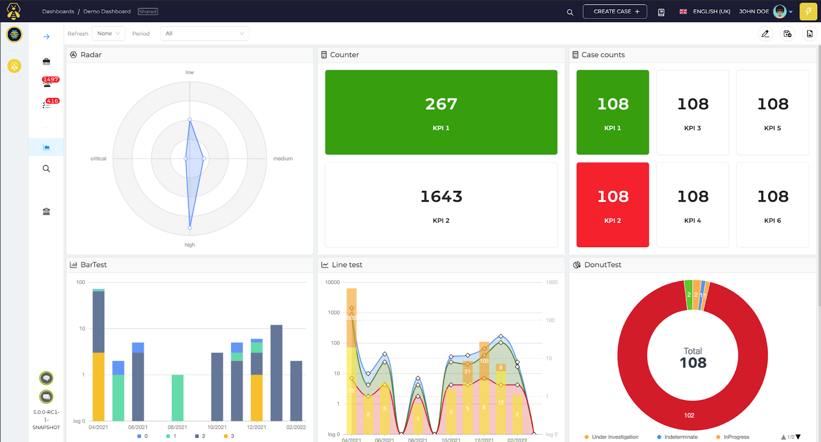This screenshot has height=442, width=821.
Task: Open the cases briefcase icon in sidebar
Action: (x=46, y=62)
